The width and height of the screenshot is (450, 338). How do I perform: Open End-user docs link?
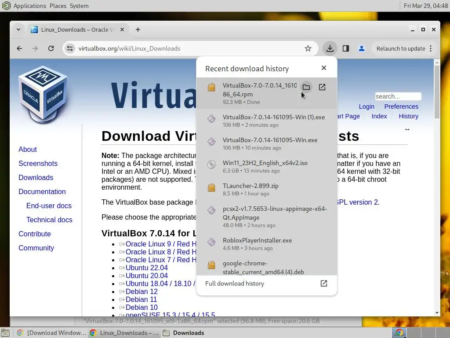(x=49, y=206)
